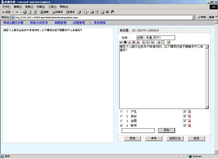The image size is (218, 159).
Task: Select radio button for option 1 户名
Action: coord(121,111)
